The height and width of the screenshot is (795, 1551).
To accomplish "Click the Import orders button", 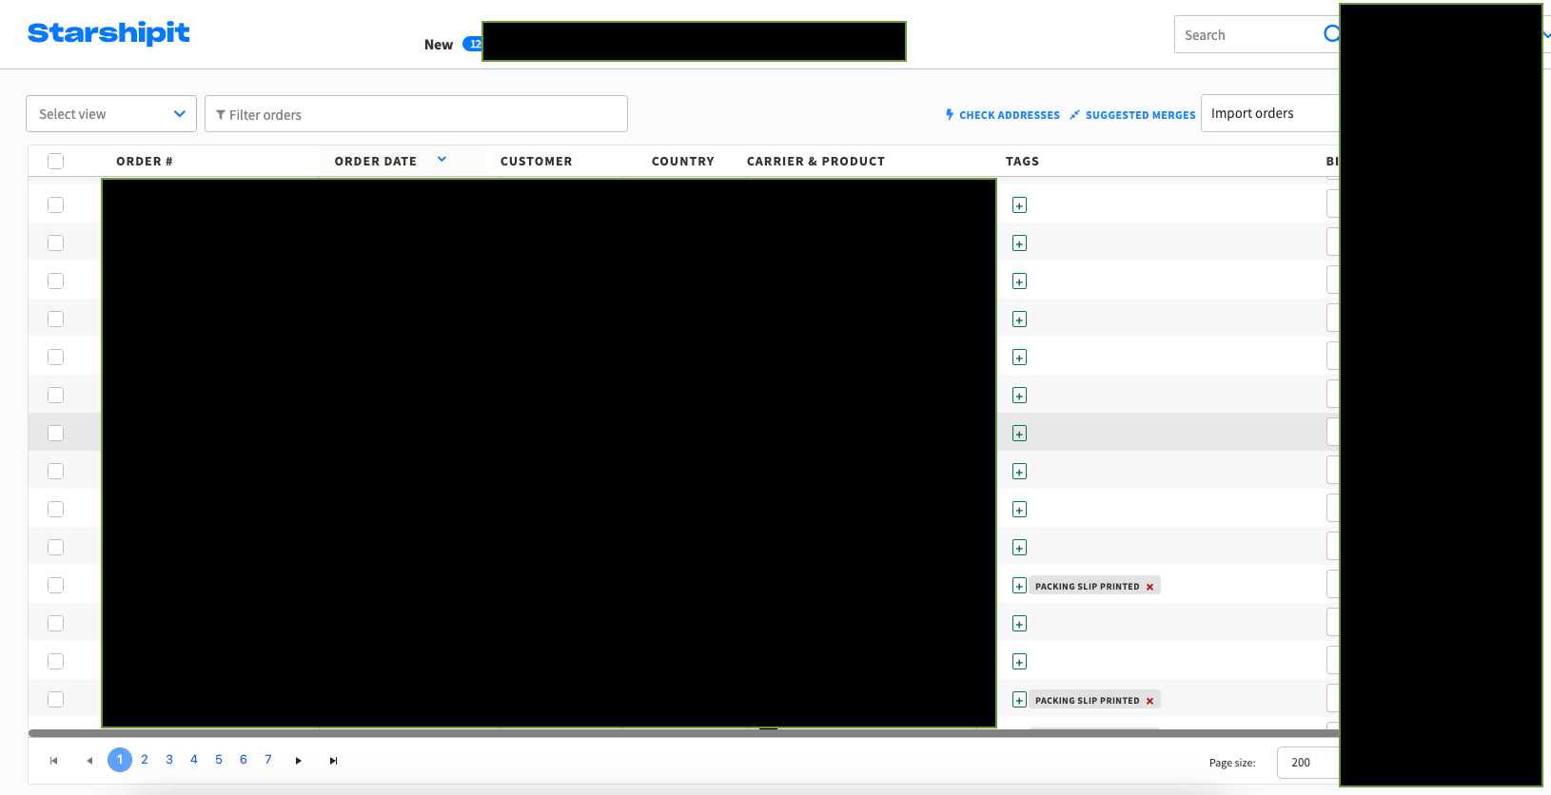I will [1270, 113].
